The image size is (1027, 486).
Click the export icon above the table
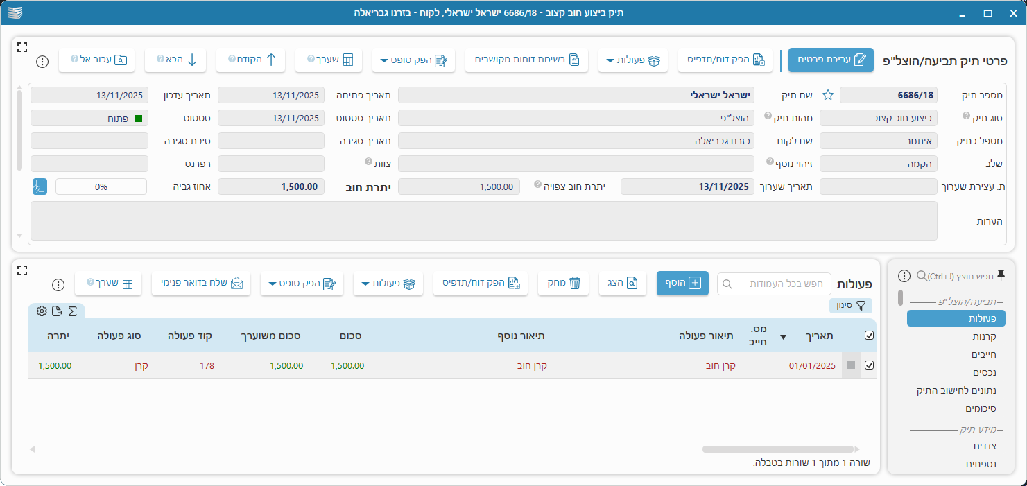58,311
